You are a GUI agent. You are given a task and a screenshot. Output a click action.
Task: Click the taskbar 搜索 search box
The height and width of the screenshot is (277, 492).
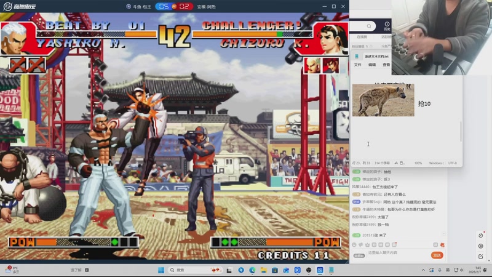click(194, 270)
